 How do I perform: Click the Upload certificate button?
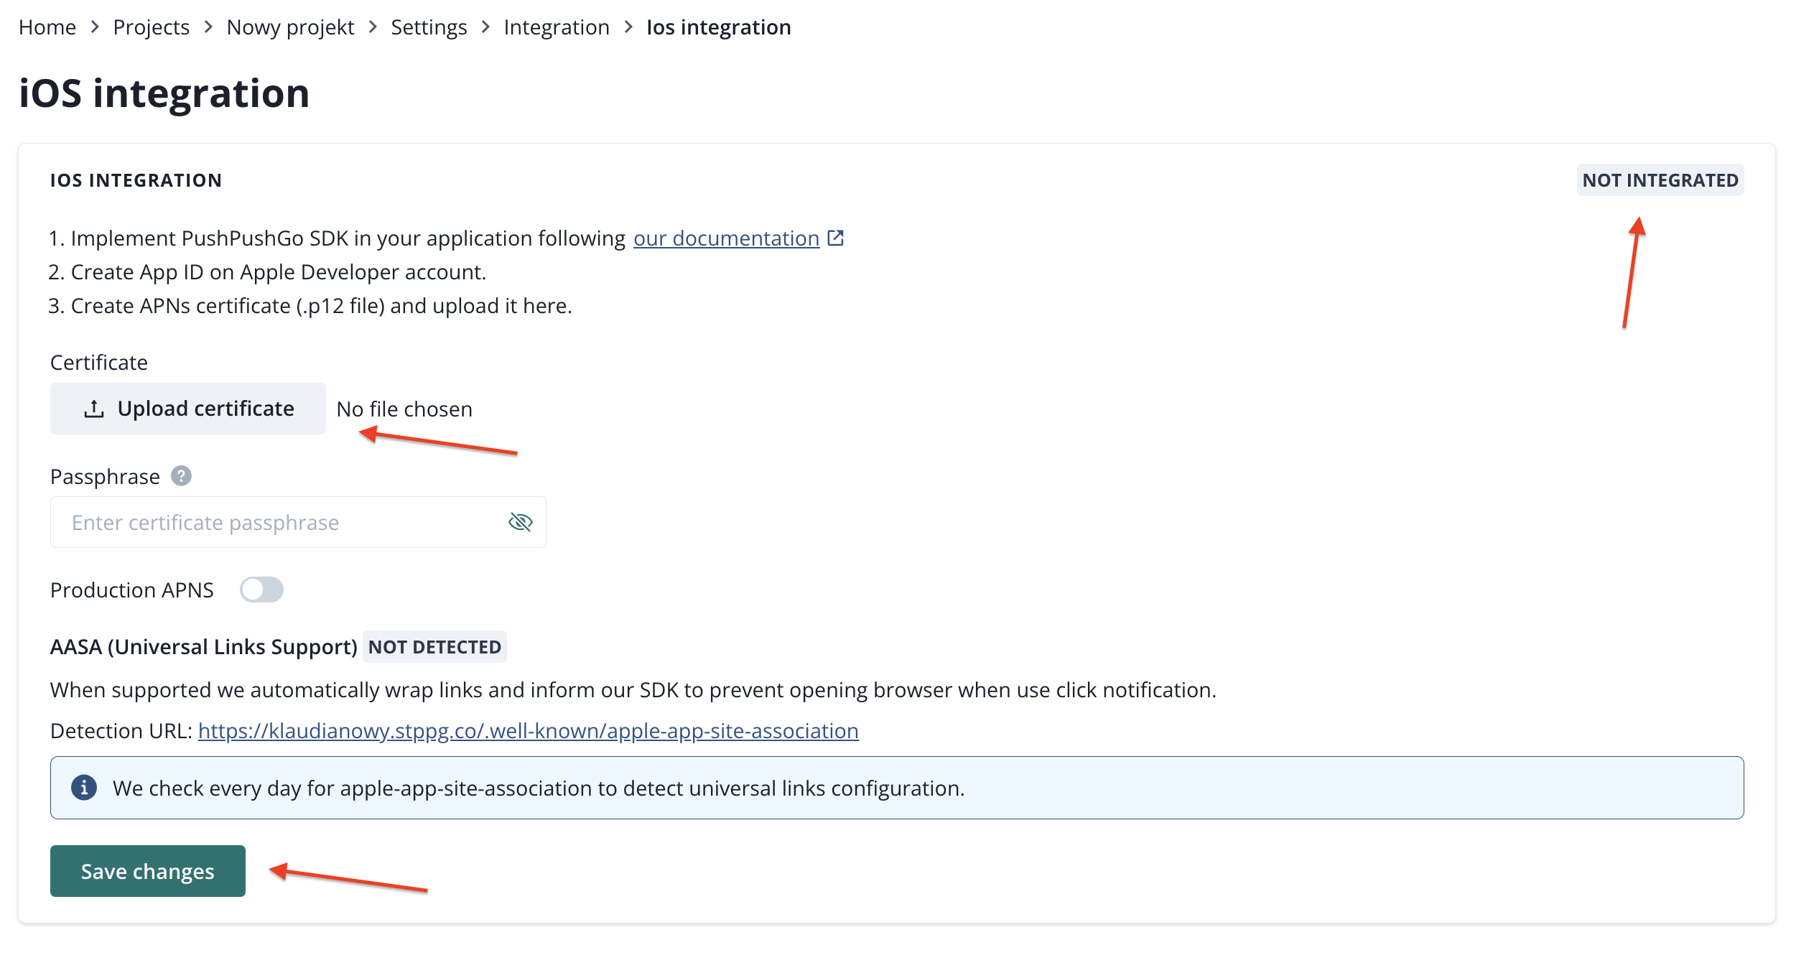pos(188,409)
